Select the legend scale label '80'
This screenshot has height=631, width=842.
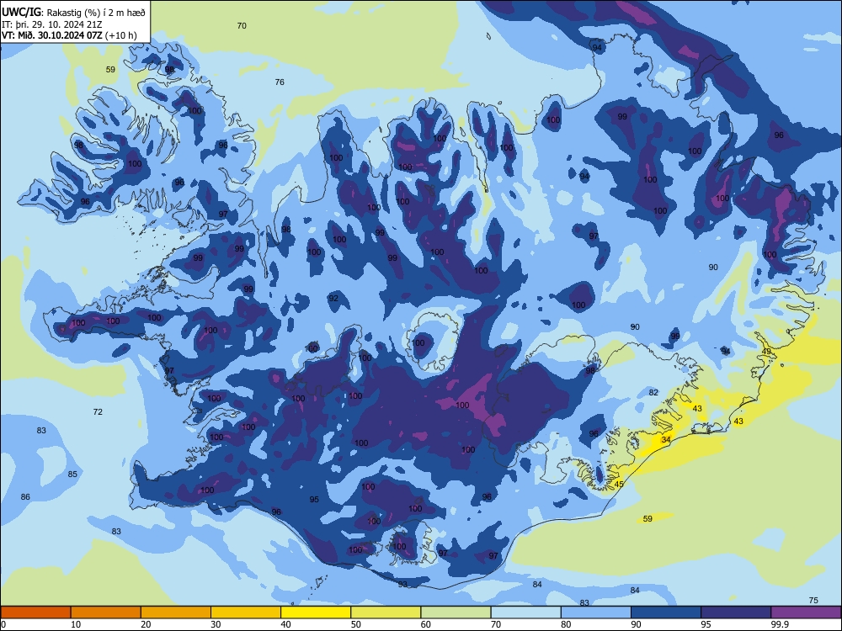(x=566, y=624)
